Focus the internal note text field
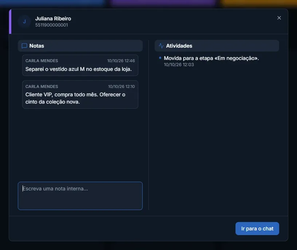Image resolution: width=297 pixels, height=250 pixels. [x=80, y=196]
